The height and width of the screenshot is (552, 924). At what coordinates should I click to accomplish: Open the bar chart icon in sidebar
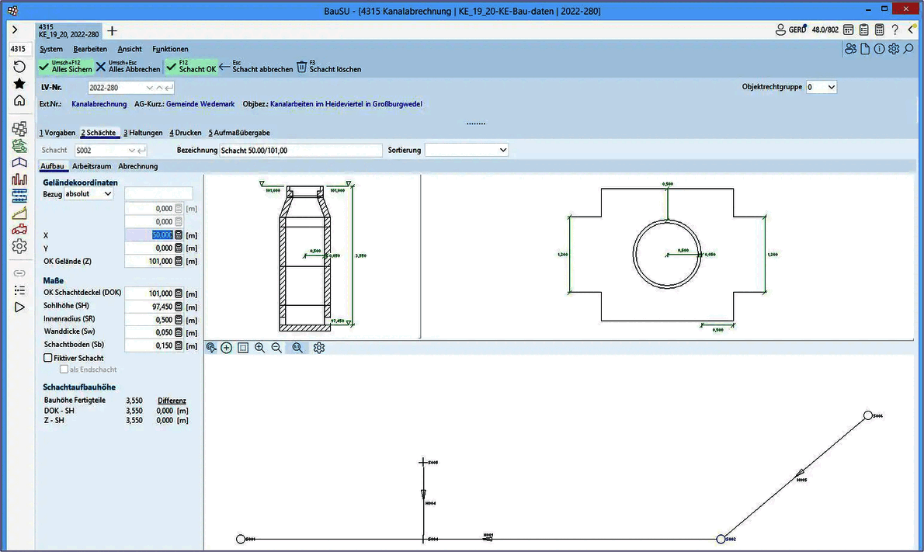(19, 179)
